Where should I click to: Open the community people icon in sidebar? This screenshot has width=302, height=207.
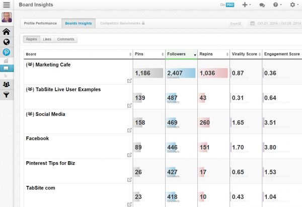7,84
